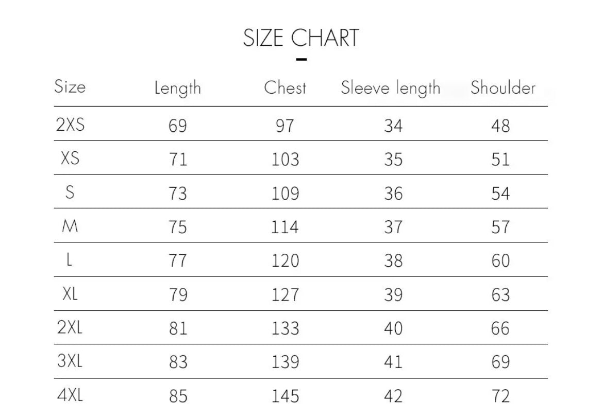Click shoulder value 54 in S row
This screenshot has width=603, height=419.
[x=500, y=194]
